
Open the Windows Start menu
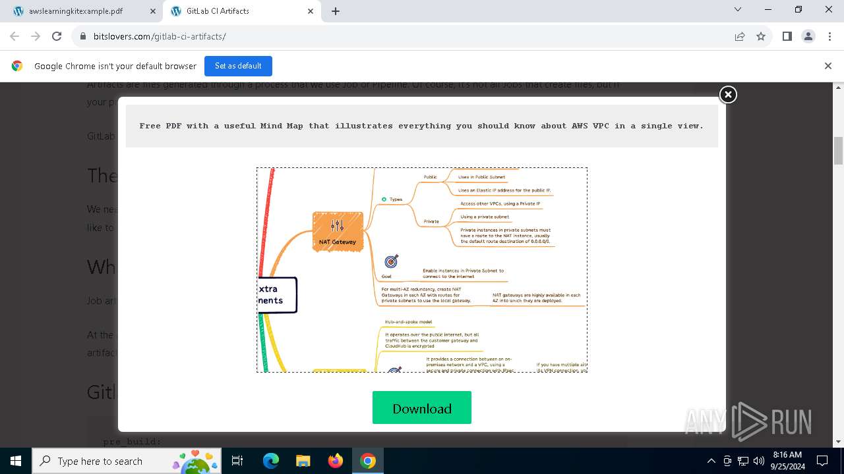point(16,461)
